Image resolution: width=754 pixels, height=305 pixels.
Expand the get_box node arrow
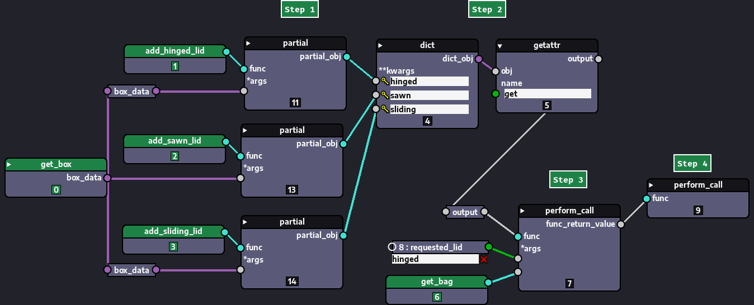10,165
